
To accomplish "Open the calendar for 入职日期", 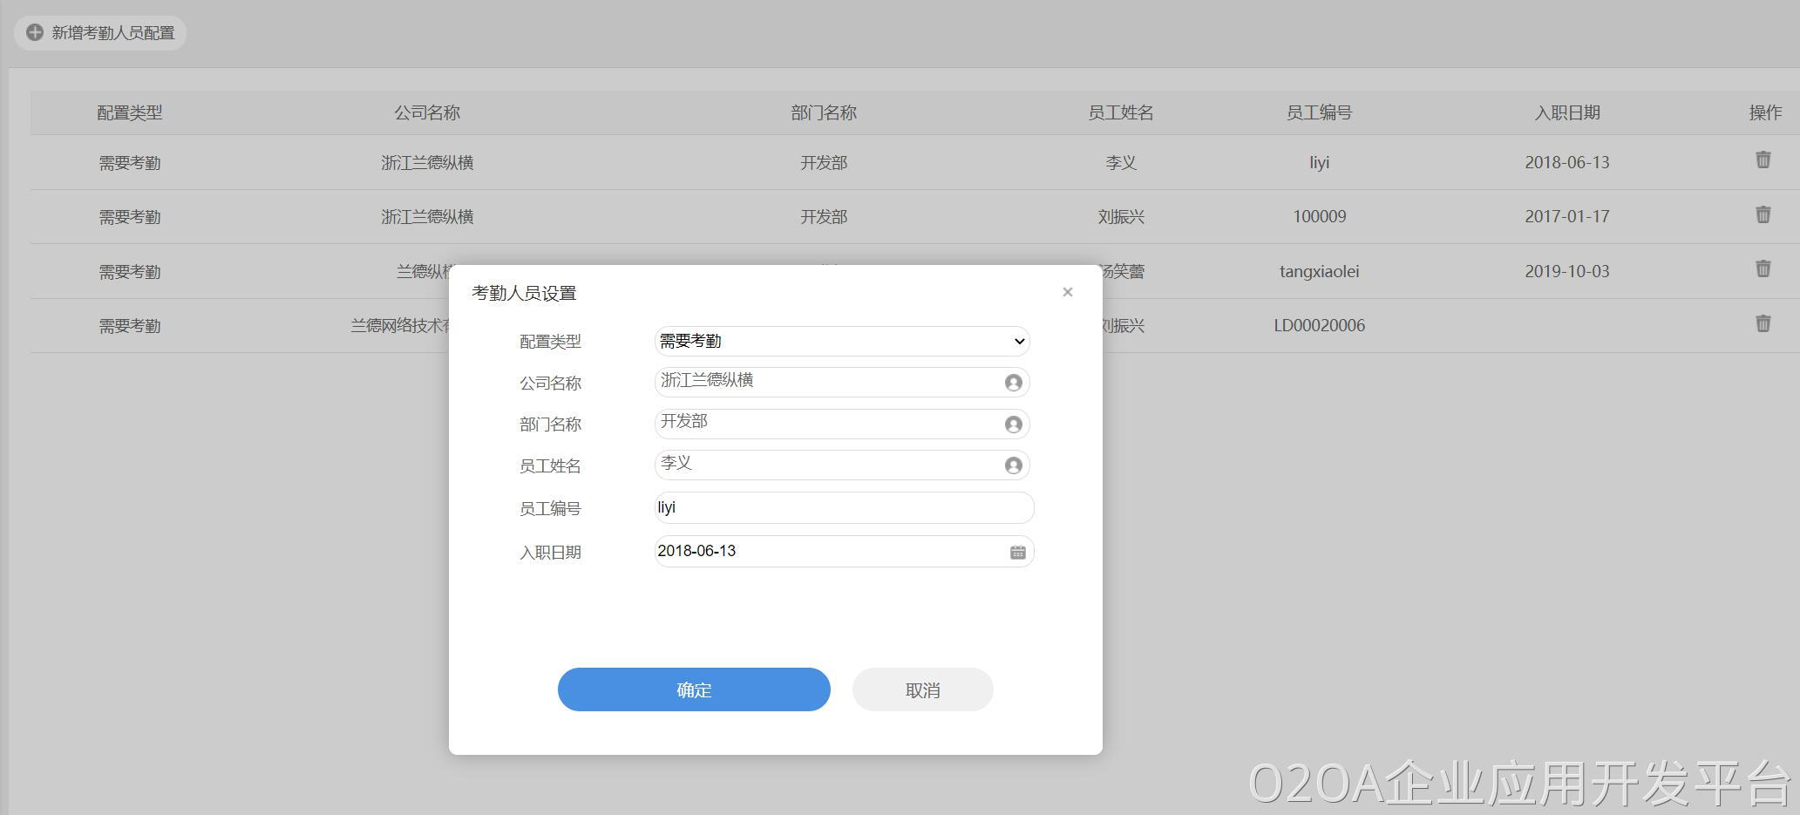I will tap(1017, 552).
